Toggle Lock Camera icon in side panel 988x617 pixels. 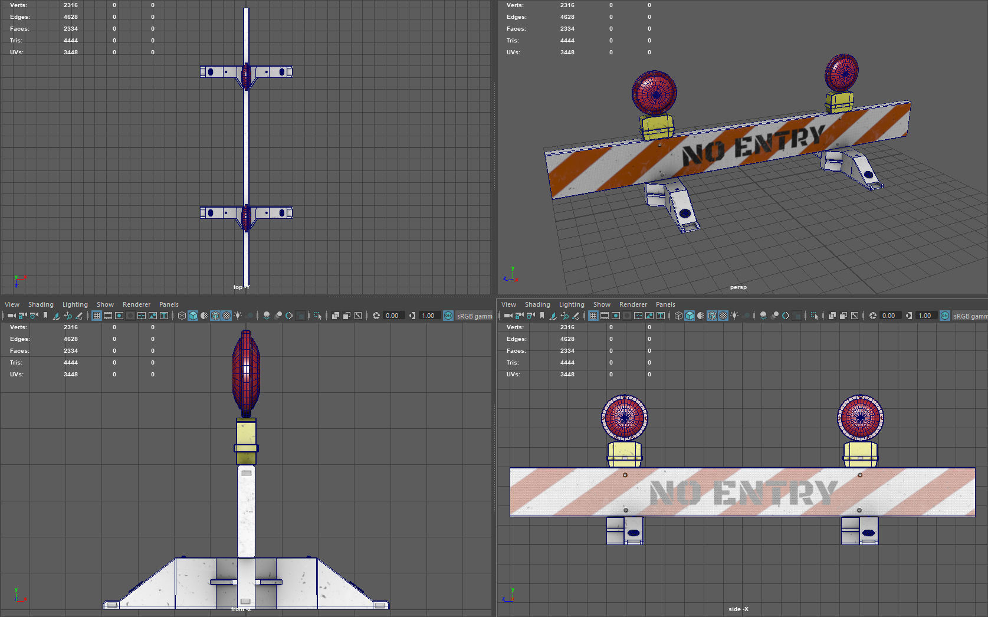pos(519,316)
